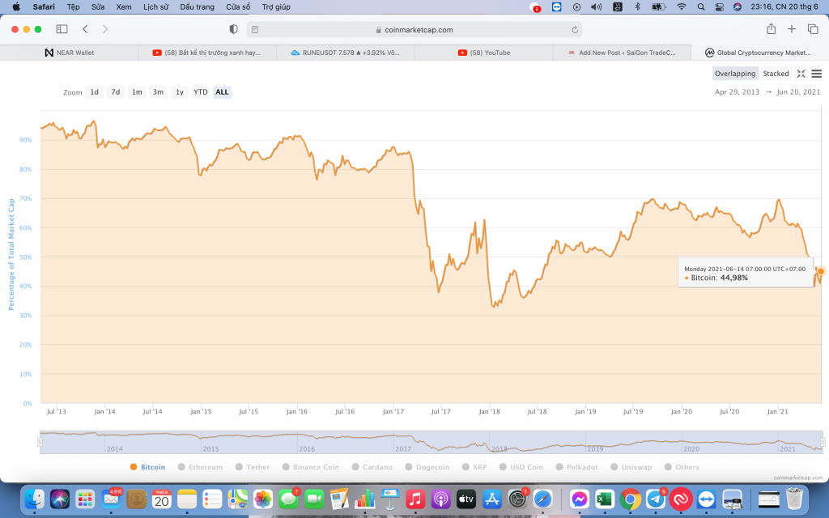Screen dimensions: 829x518
Task: Add a new tab with plus icon
Action: (792, 29)
